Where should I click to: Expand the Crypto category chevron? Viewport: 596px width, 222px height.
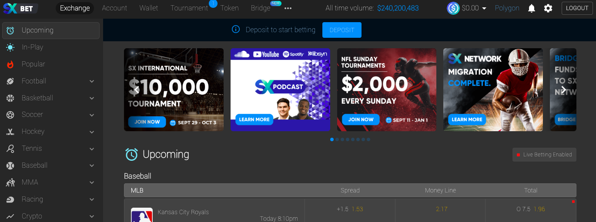[x=92, y=216]
